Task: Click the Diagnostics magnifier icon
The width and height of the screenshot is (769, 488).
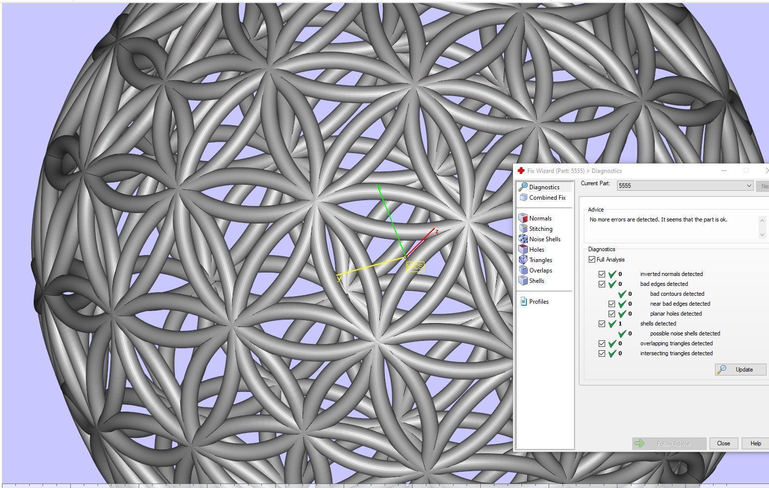Action: click(523, 187)
